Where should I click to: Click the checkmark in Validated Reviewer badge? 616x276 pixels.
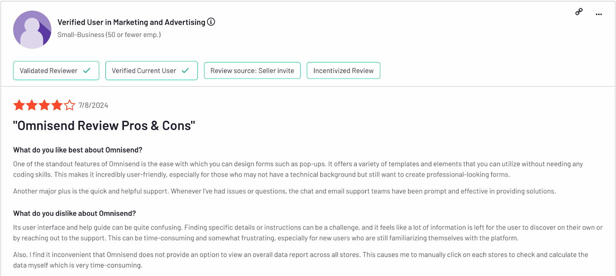pos(87,70)
